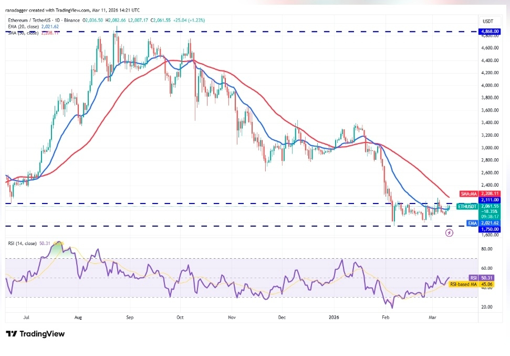
Task: Click the 1,750.00 support price label
Action: (489, 229)
